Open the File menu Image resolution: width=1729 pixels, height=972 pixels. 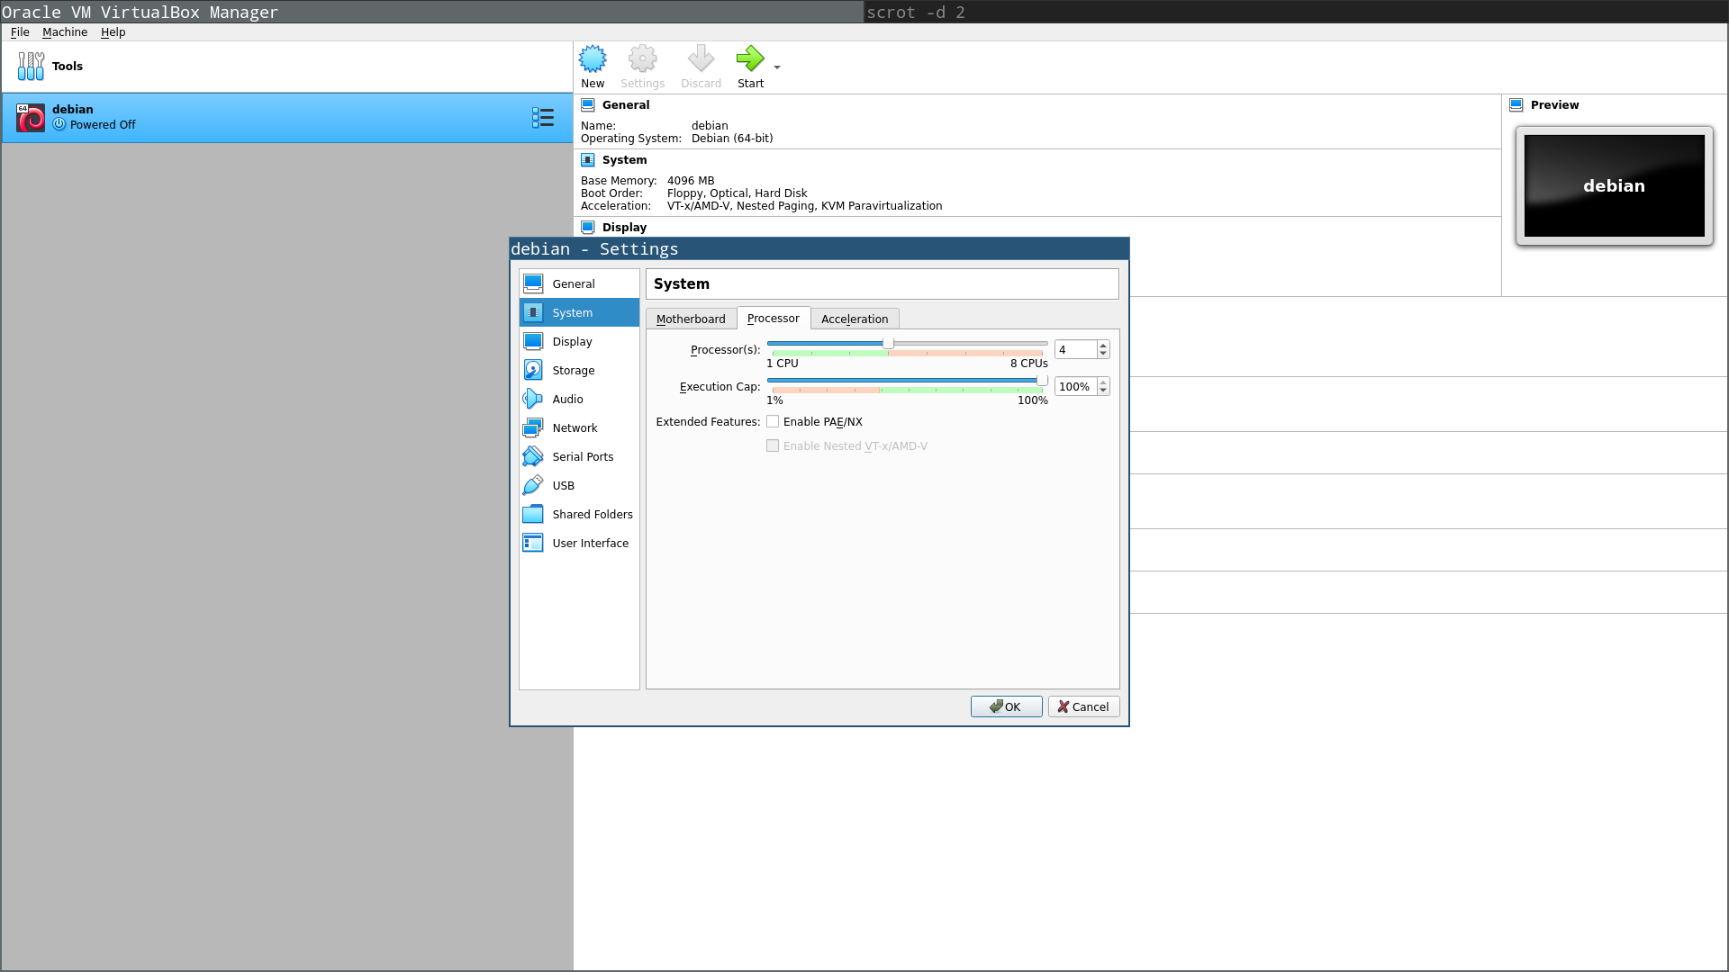click(x=20, y=31)
